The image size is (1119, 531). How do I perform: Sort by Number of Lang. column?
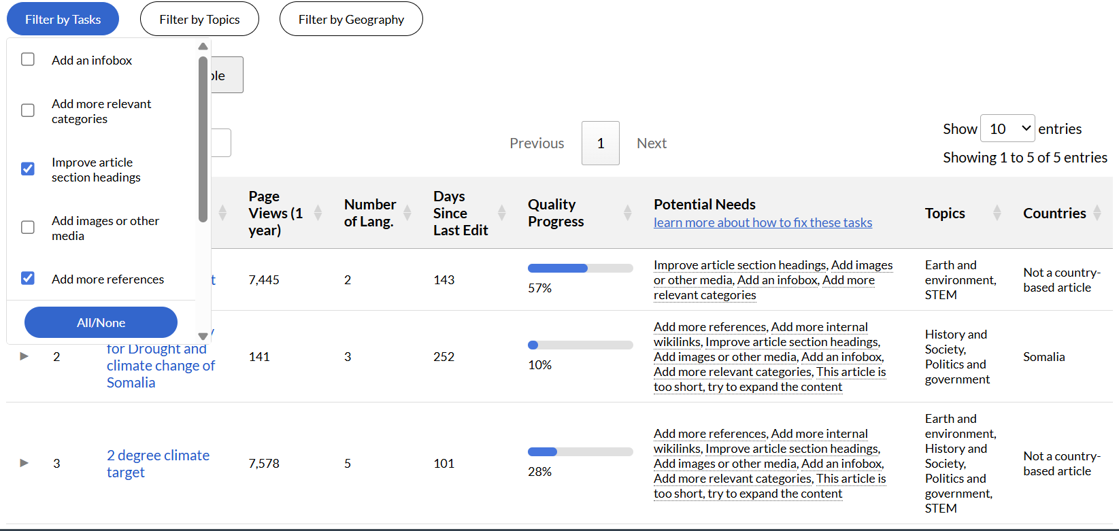click(407, 213)
